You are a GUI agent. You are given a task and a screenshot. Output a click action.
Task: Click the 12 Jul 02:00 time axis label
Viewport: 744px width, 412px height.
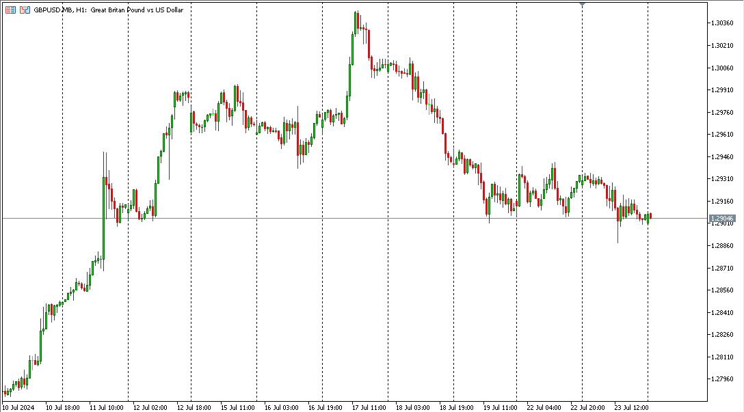click(x=150, y=408)
